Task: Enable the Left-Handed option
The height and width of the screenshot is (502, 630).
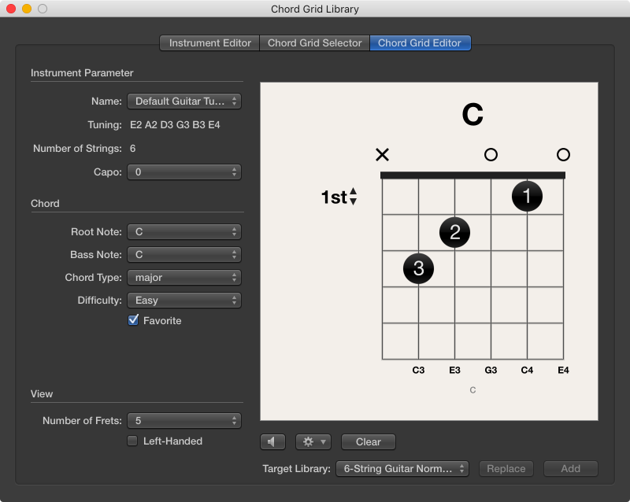Action: pyautogui.click(x=132, y=441)
